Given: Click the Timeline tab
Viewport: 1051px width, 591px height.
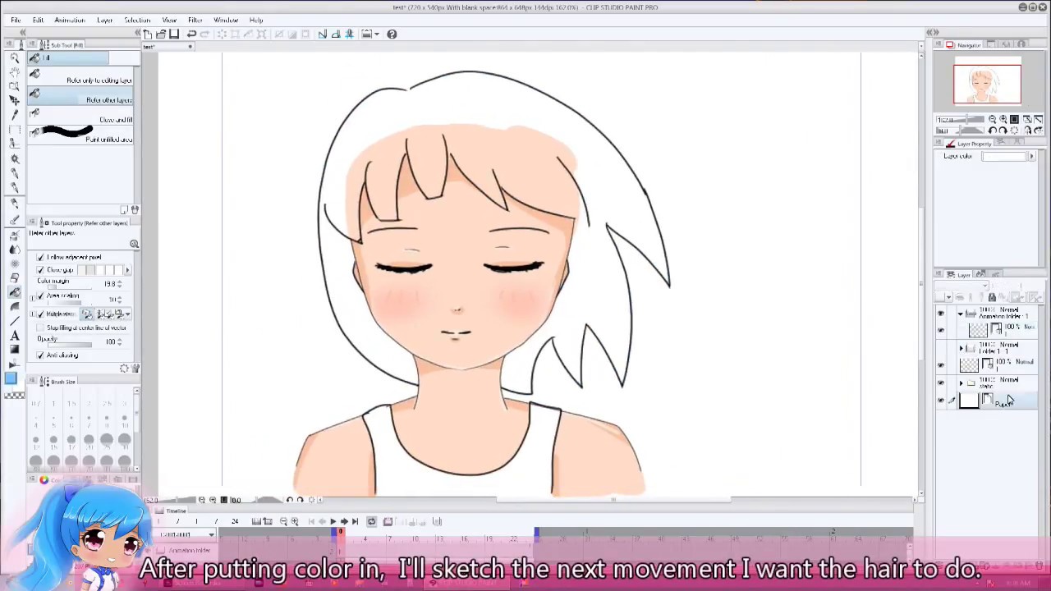Looking at the screenshot, I should click(x=175, y=511).
